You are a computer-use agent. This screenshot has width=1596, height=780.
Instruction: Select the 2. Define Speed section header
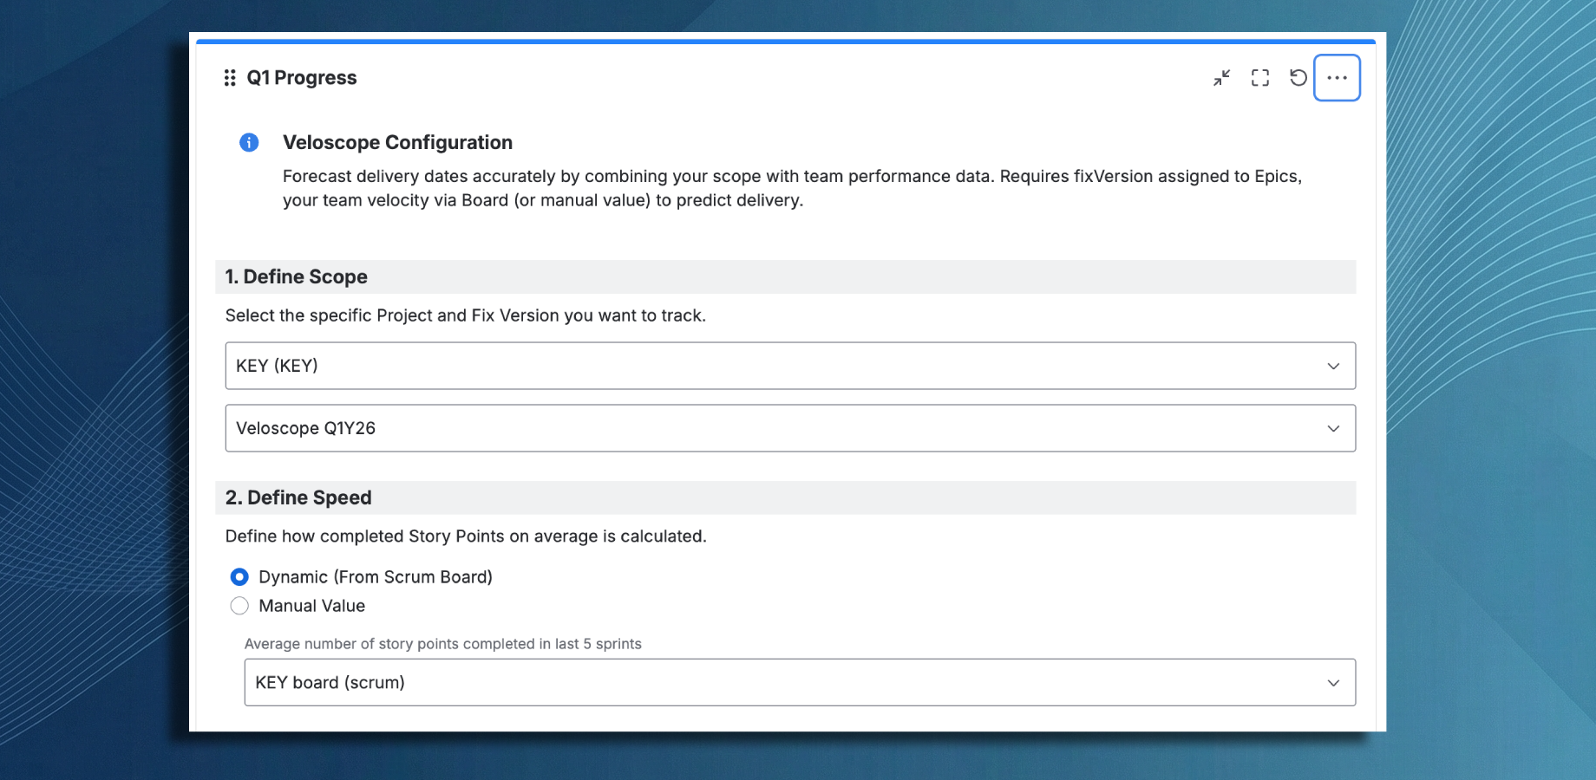298,497
